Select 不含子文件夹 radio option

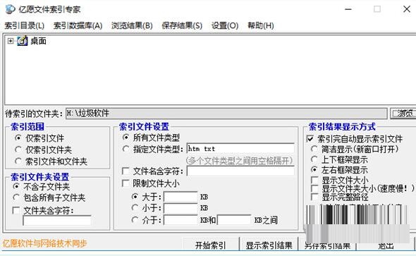click(x=16, y=186)
